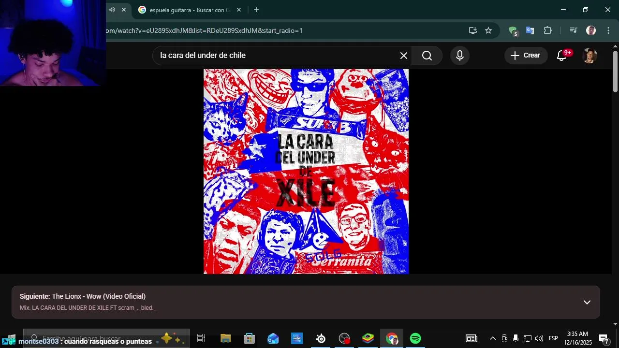The width and height of the screenshot is (619, 348).
Task: Close the currently playing YouTube tab
Action: (124, 10)
